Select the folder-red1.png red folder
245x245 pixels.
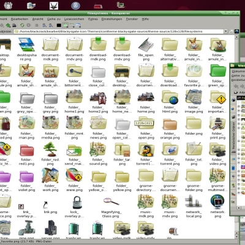coord(27,150)
